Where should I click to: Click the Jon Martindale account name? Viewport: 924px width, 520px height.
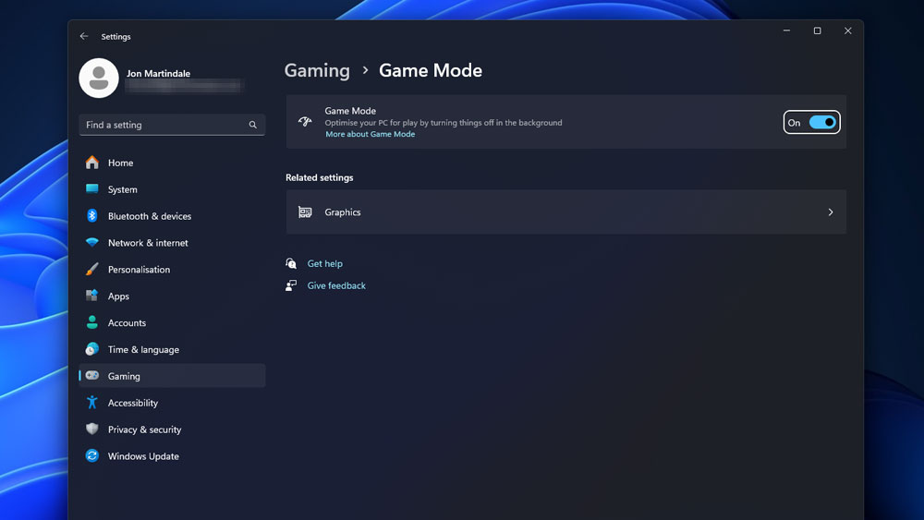coord(158,73)
